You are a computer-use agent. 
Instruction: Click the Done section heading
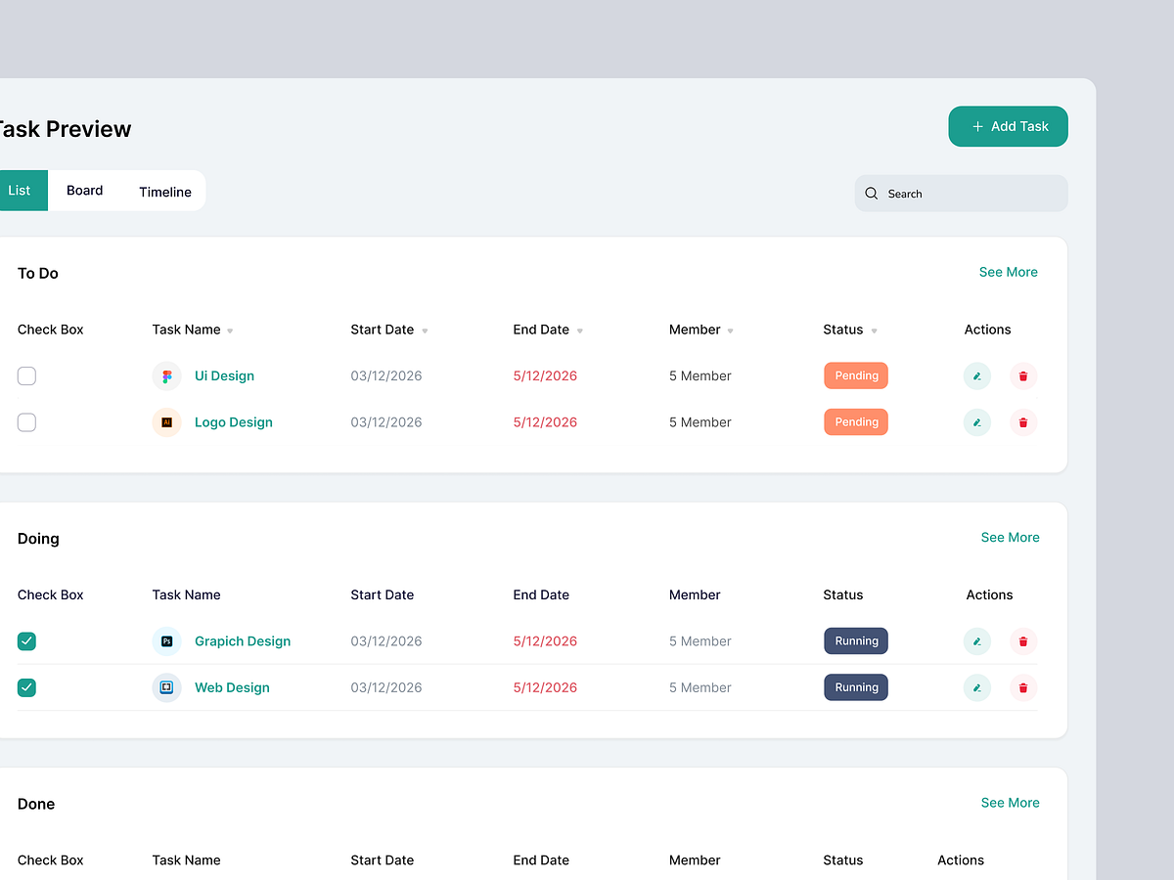(36, 804)
